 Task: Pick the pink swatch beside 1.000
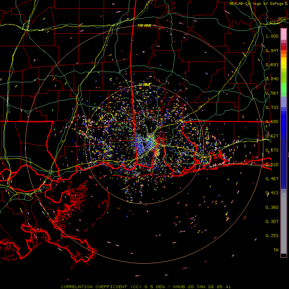[284, 34]
